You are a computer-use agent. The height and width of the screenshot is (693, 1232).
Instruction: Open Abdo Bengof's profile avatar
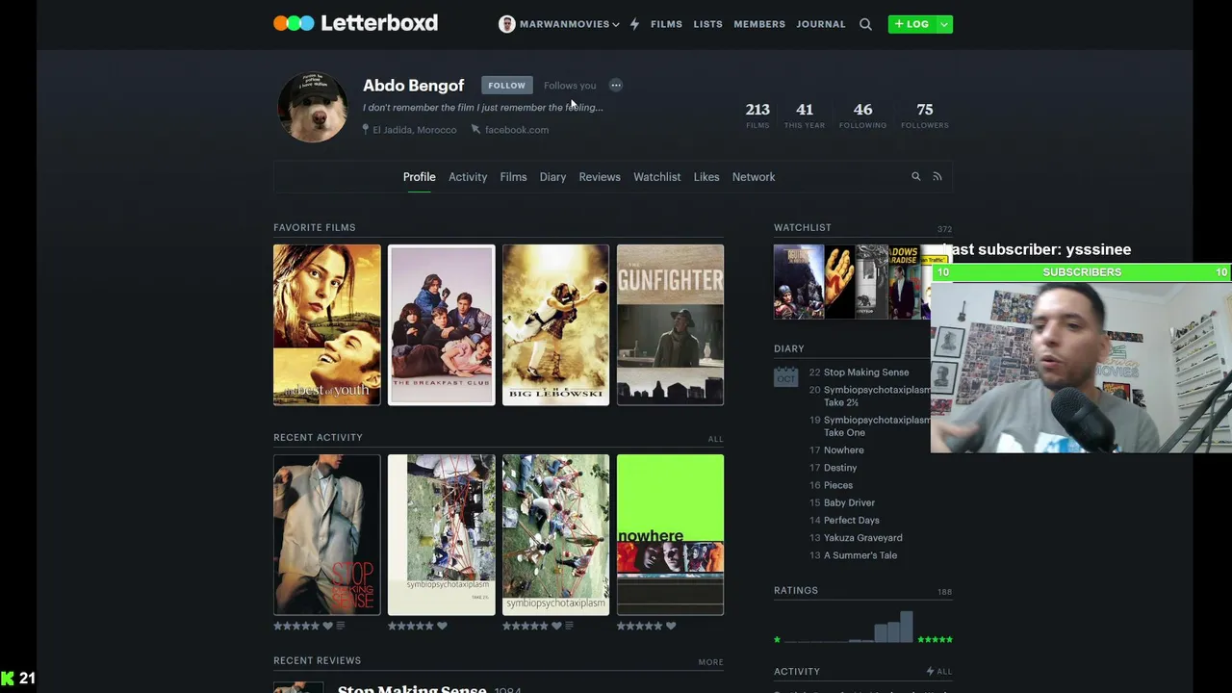312,107
